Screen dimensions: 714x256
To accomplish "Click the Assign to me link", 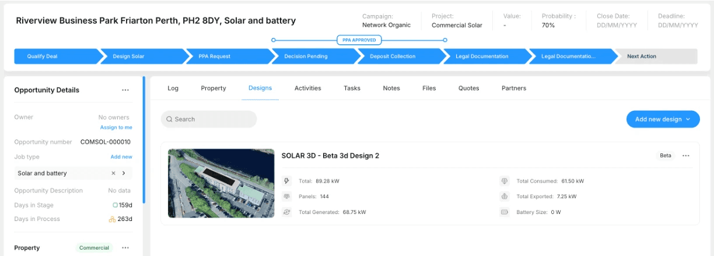I will click(x=116, y=127).
